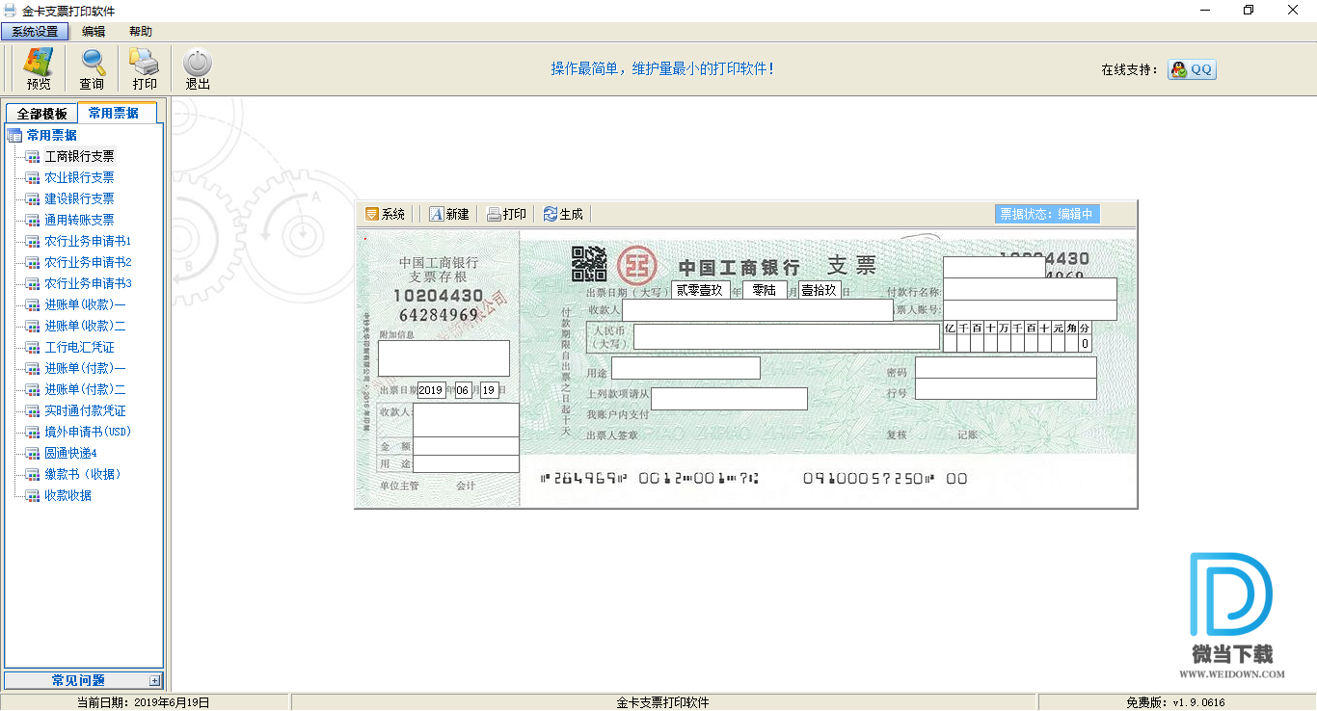1317x711 pixels.
Task: Click the 查询 search toolbar icon
Action: click(93, 69)
